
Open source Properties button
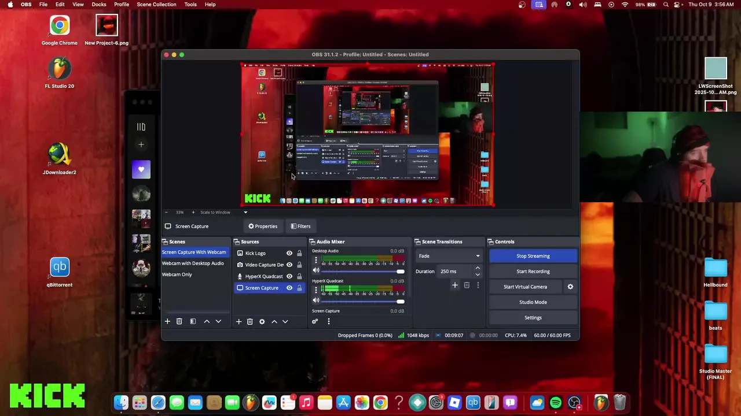coord(263,226)
